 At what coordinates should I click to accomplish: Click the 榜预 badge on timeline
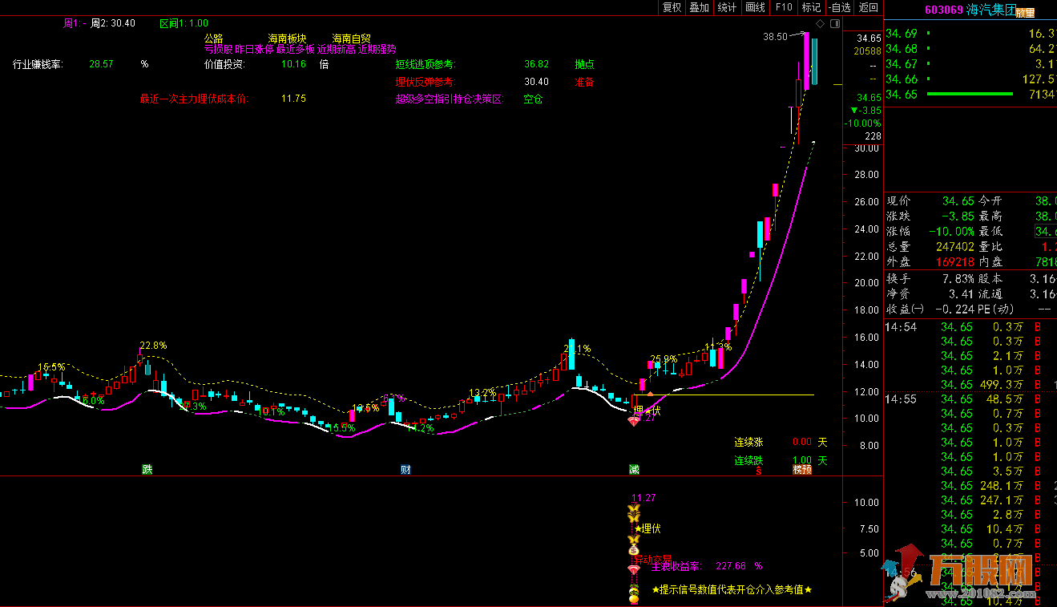(802, 469)
